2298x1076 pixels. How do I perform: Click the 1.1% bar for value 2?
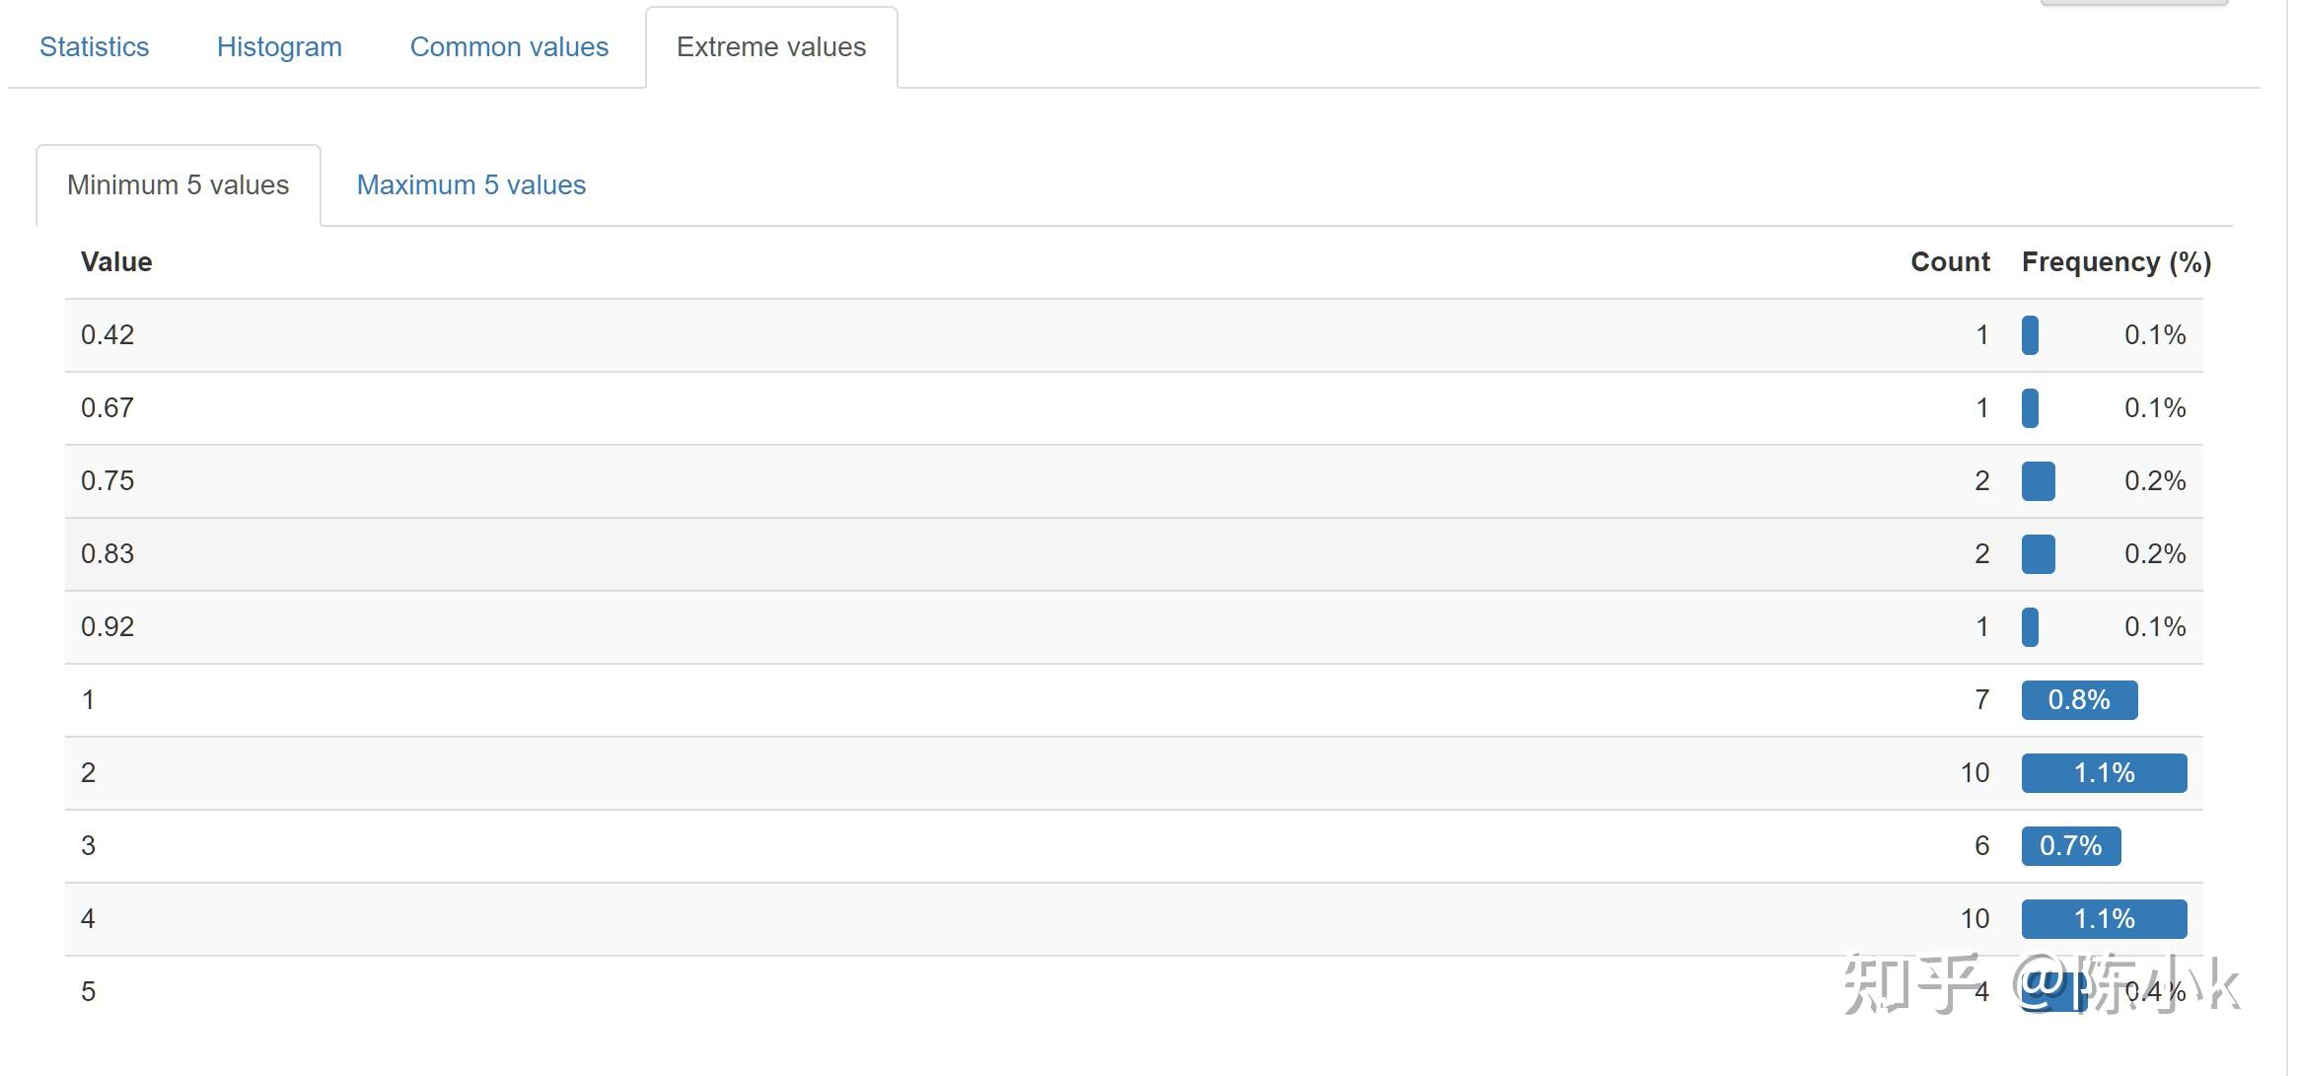pyautogui.click(x=2104, y=773)
